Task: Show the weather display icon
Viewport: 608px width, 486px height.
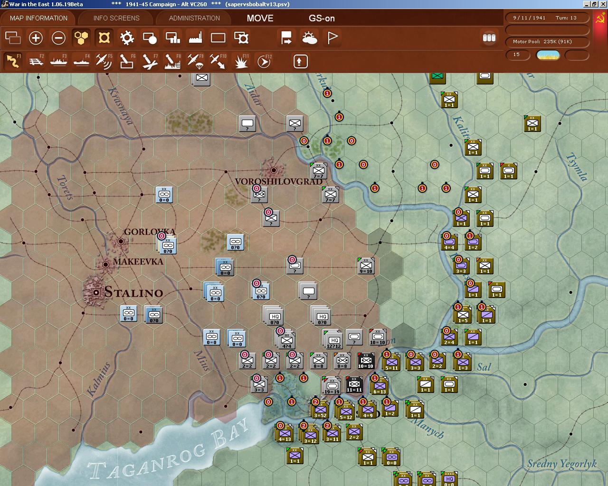Action: 310,37
